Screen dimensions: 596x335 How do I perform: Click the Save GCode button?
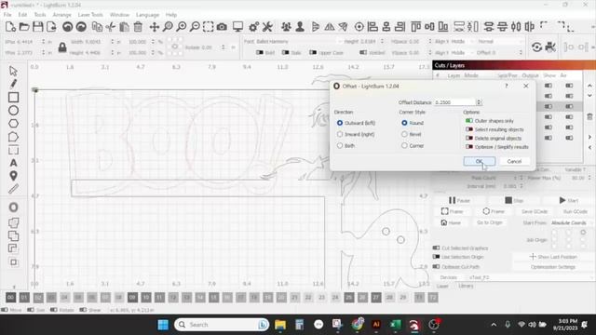(x=535, y=211)
